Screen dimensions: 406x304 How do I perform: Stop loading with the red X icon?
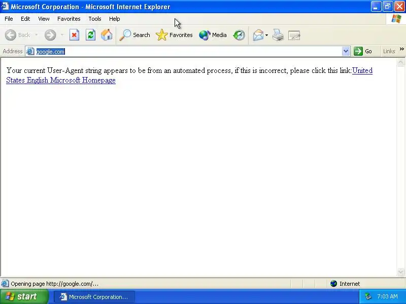(74, 35)
